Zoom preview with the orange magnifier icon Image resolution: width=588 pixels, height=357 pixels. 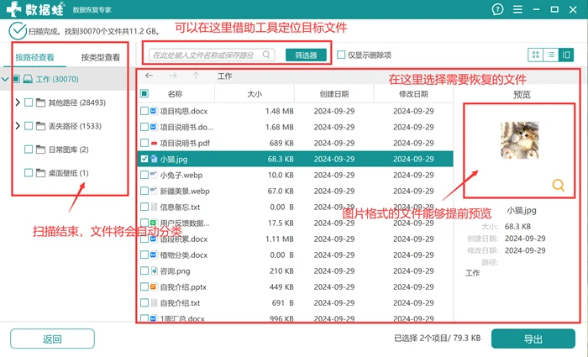[558, 185]
